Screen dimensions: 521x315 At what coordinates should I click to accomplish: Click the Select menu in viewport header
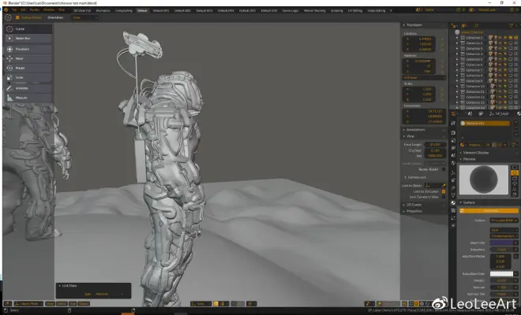point(62,303)
